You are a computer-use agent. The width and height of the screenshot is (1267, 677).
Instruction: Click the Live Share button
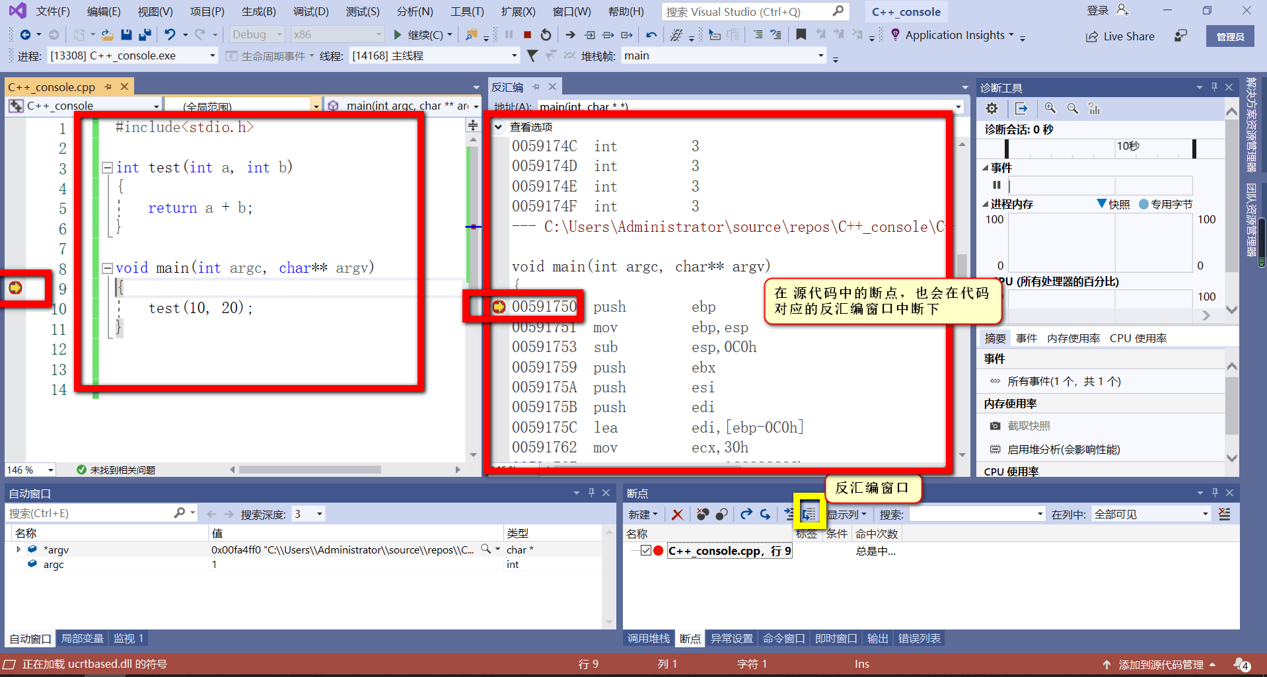(1120, 36)
